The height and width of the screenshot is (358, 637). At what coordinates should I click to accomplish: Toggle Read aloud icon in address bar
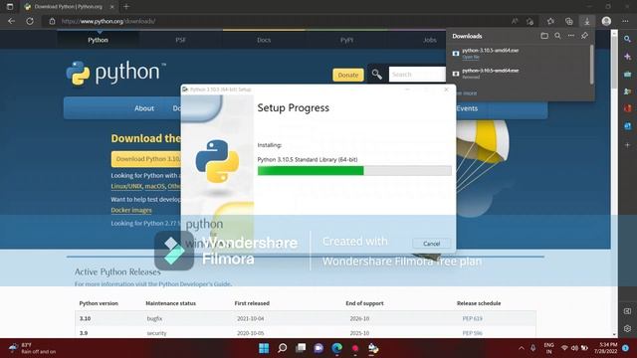515,21
